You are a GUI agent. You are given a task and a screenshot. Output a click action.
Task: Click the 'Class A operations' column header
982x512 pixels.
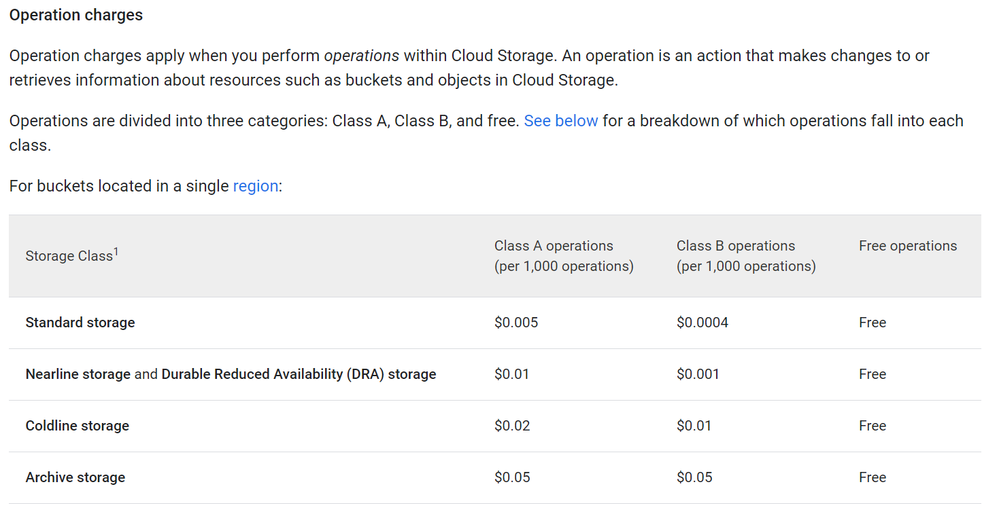point(564,256)
